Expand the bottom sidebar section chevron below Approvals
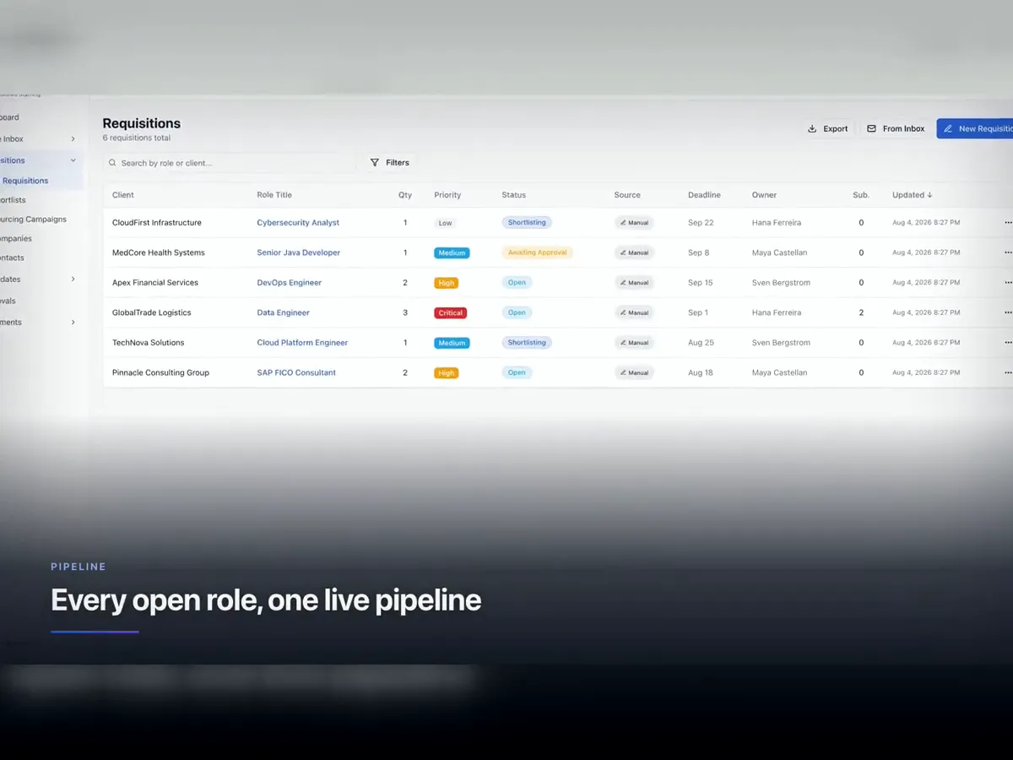The width and height of the screenshot is (1013, 760). coord(73,322)
